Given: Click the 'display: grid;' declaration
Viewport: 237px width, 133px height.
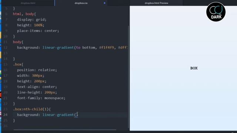Looking at the screenshot, I should [x=31, y=20].
